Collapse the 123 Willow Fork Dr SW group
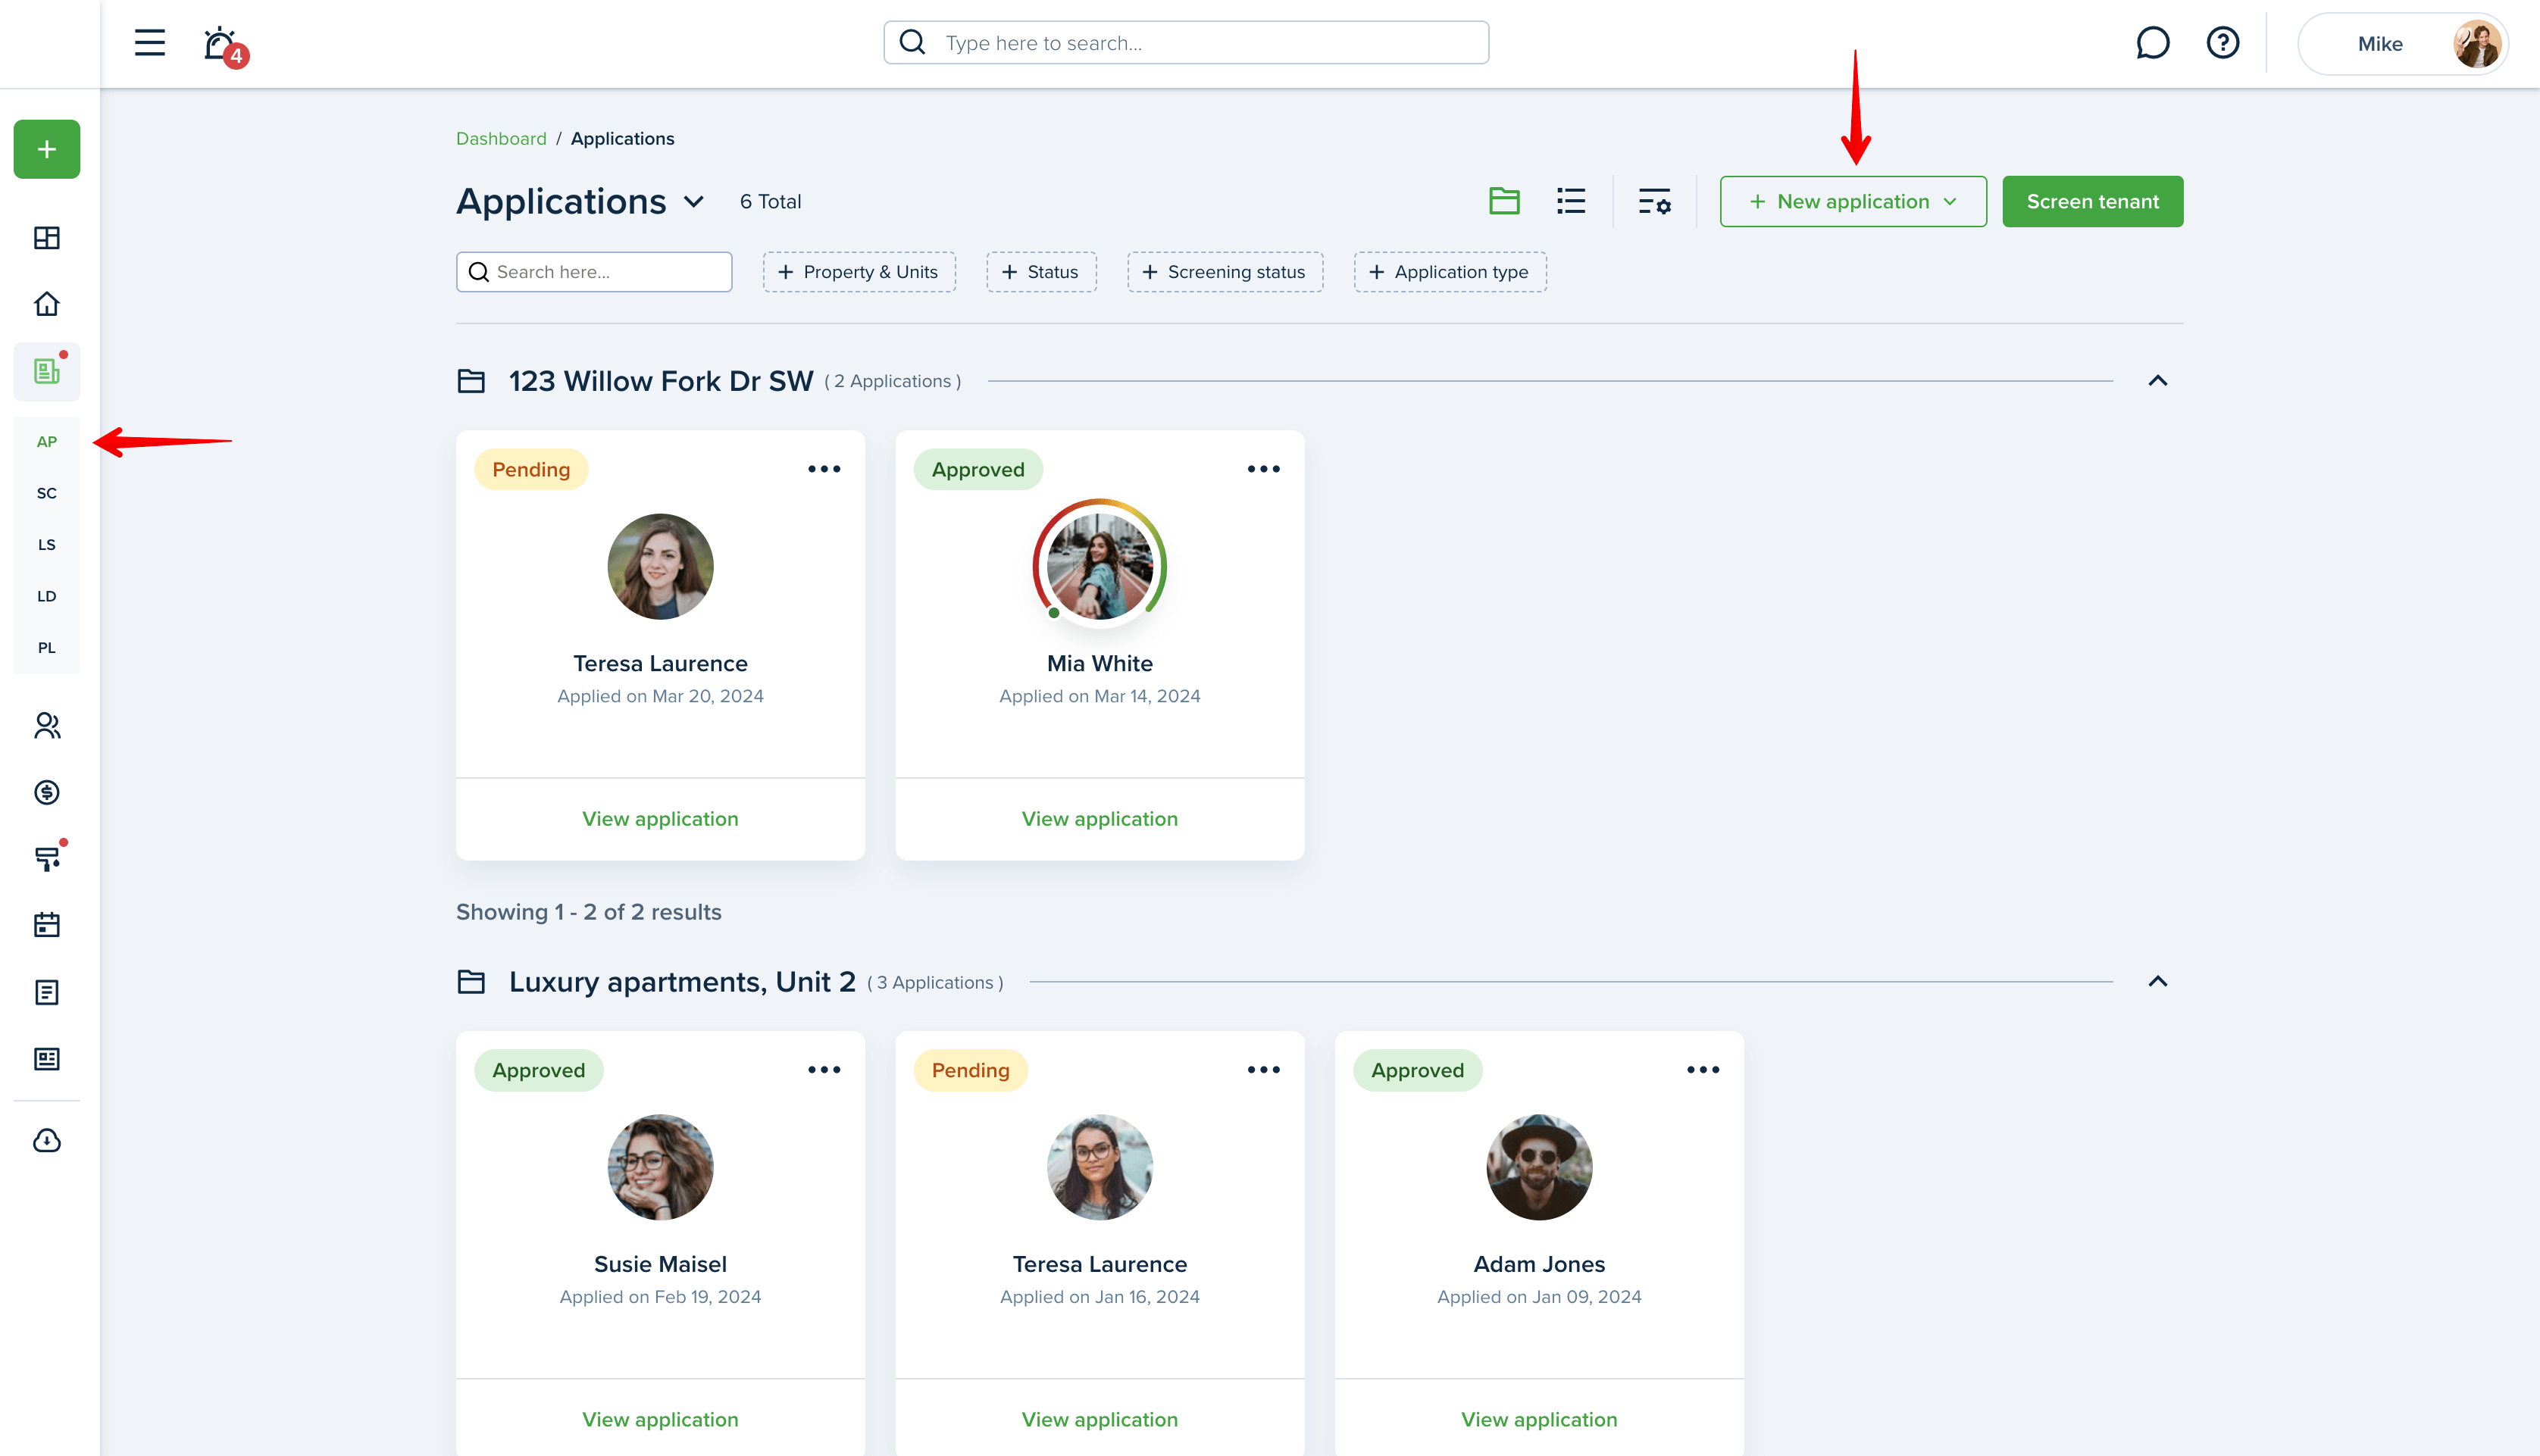The height and width of the screenshot is (1456, 2540). coord(2157,381)
